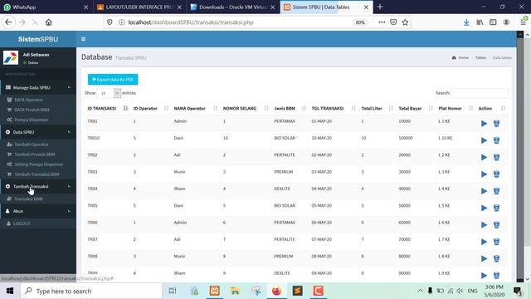Collapse Tambah Transaksi sidebar section

[38, 186]
